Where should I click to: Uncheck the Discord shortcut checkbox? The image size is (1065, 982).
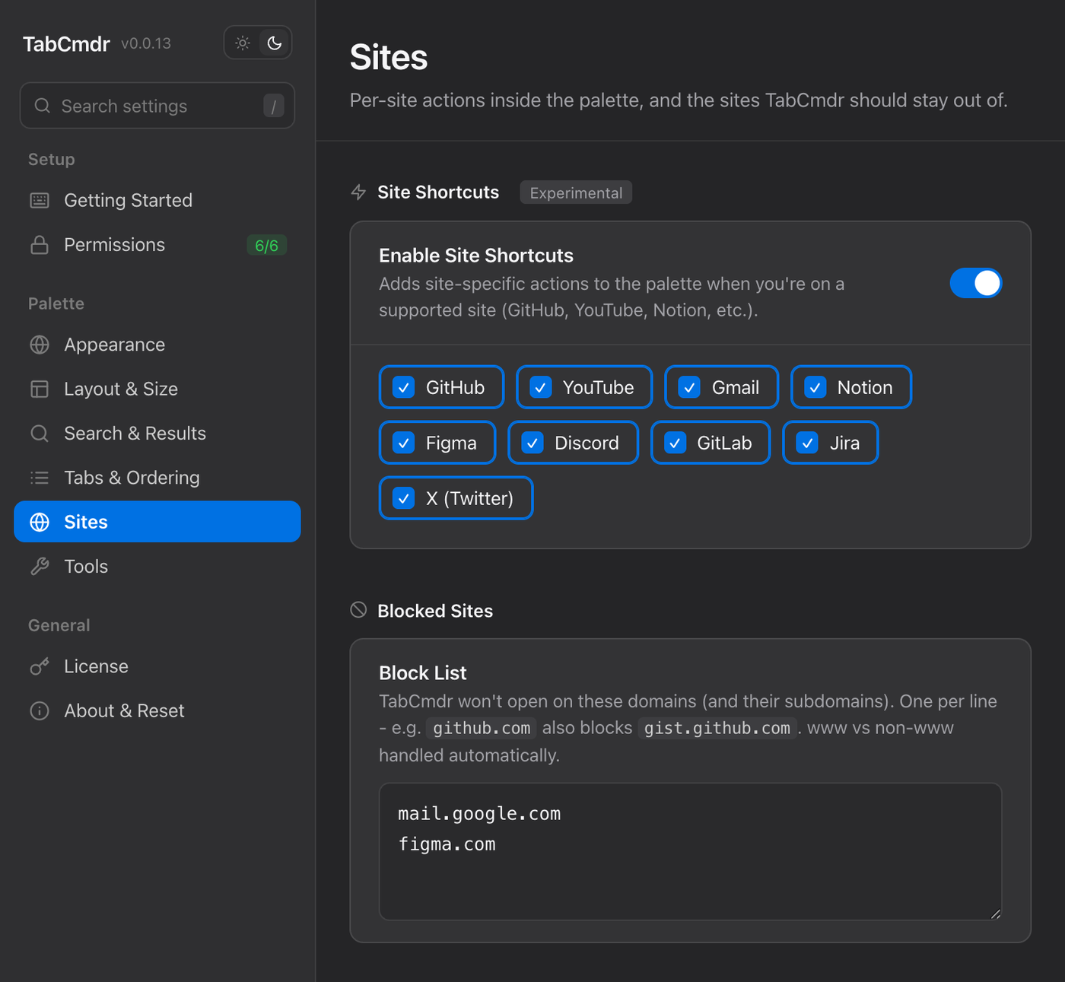tap(532, 443)
